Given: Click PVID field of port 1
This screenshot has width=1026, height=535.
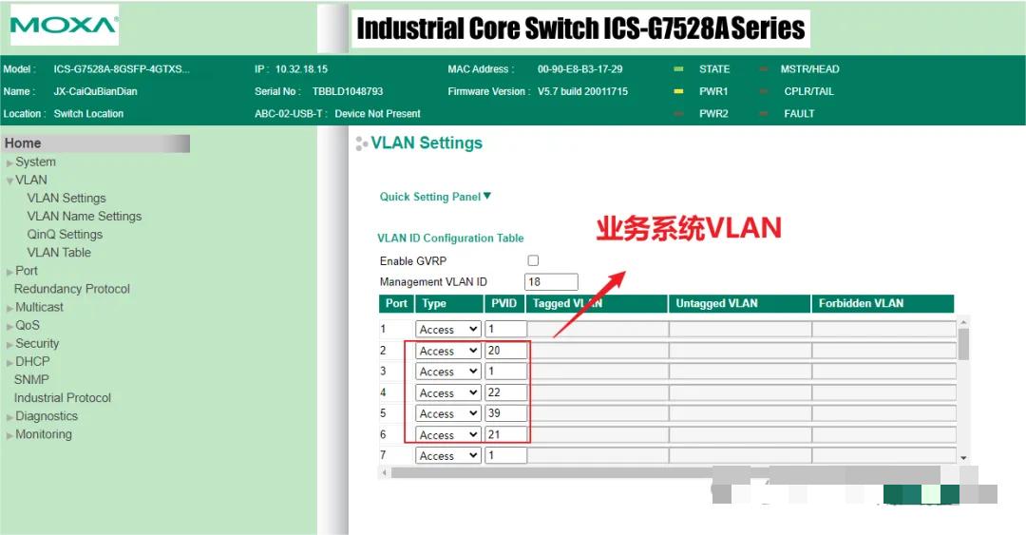Looking at the screenshot, I should click(x=505, y=329).
